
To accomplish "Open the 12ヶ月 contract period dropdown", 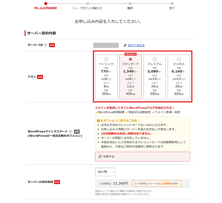I will (x=105, y=172).
